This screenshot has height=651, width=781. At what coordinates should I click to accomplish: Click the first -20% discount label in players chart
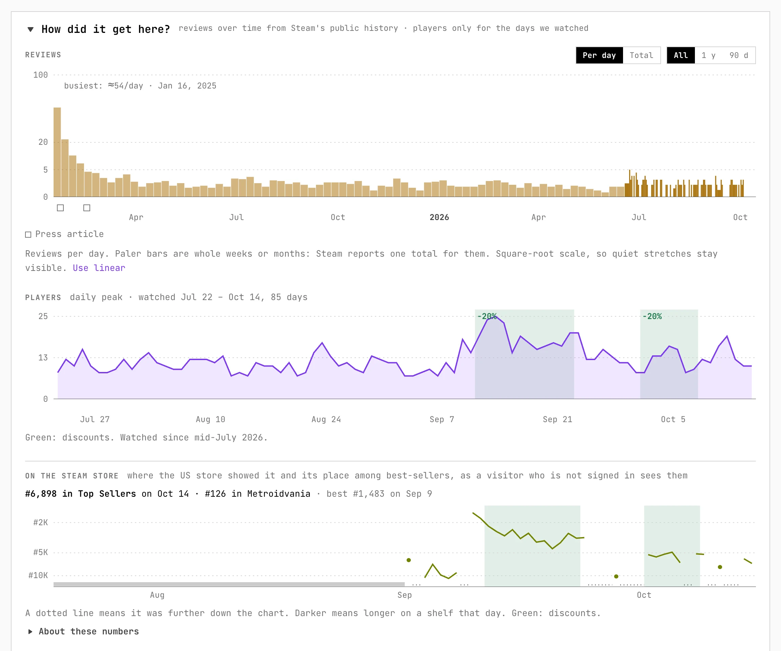pos(487,316)
